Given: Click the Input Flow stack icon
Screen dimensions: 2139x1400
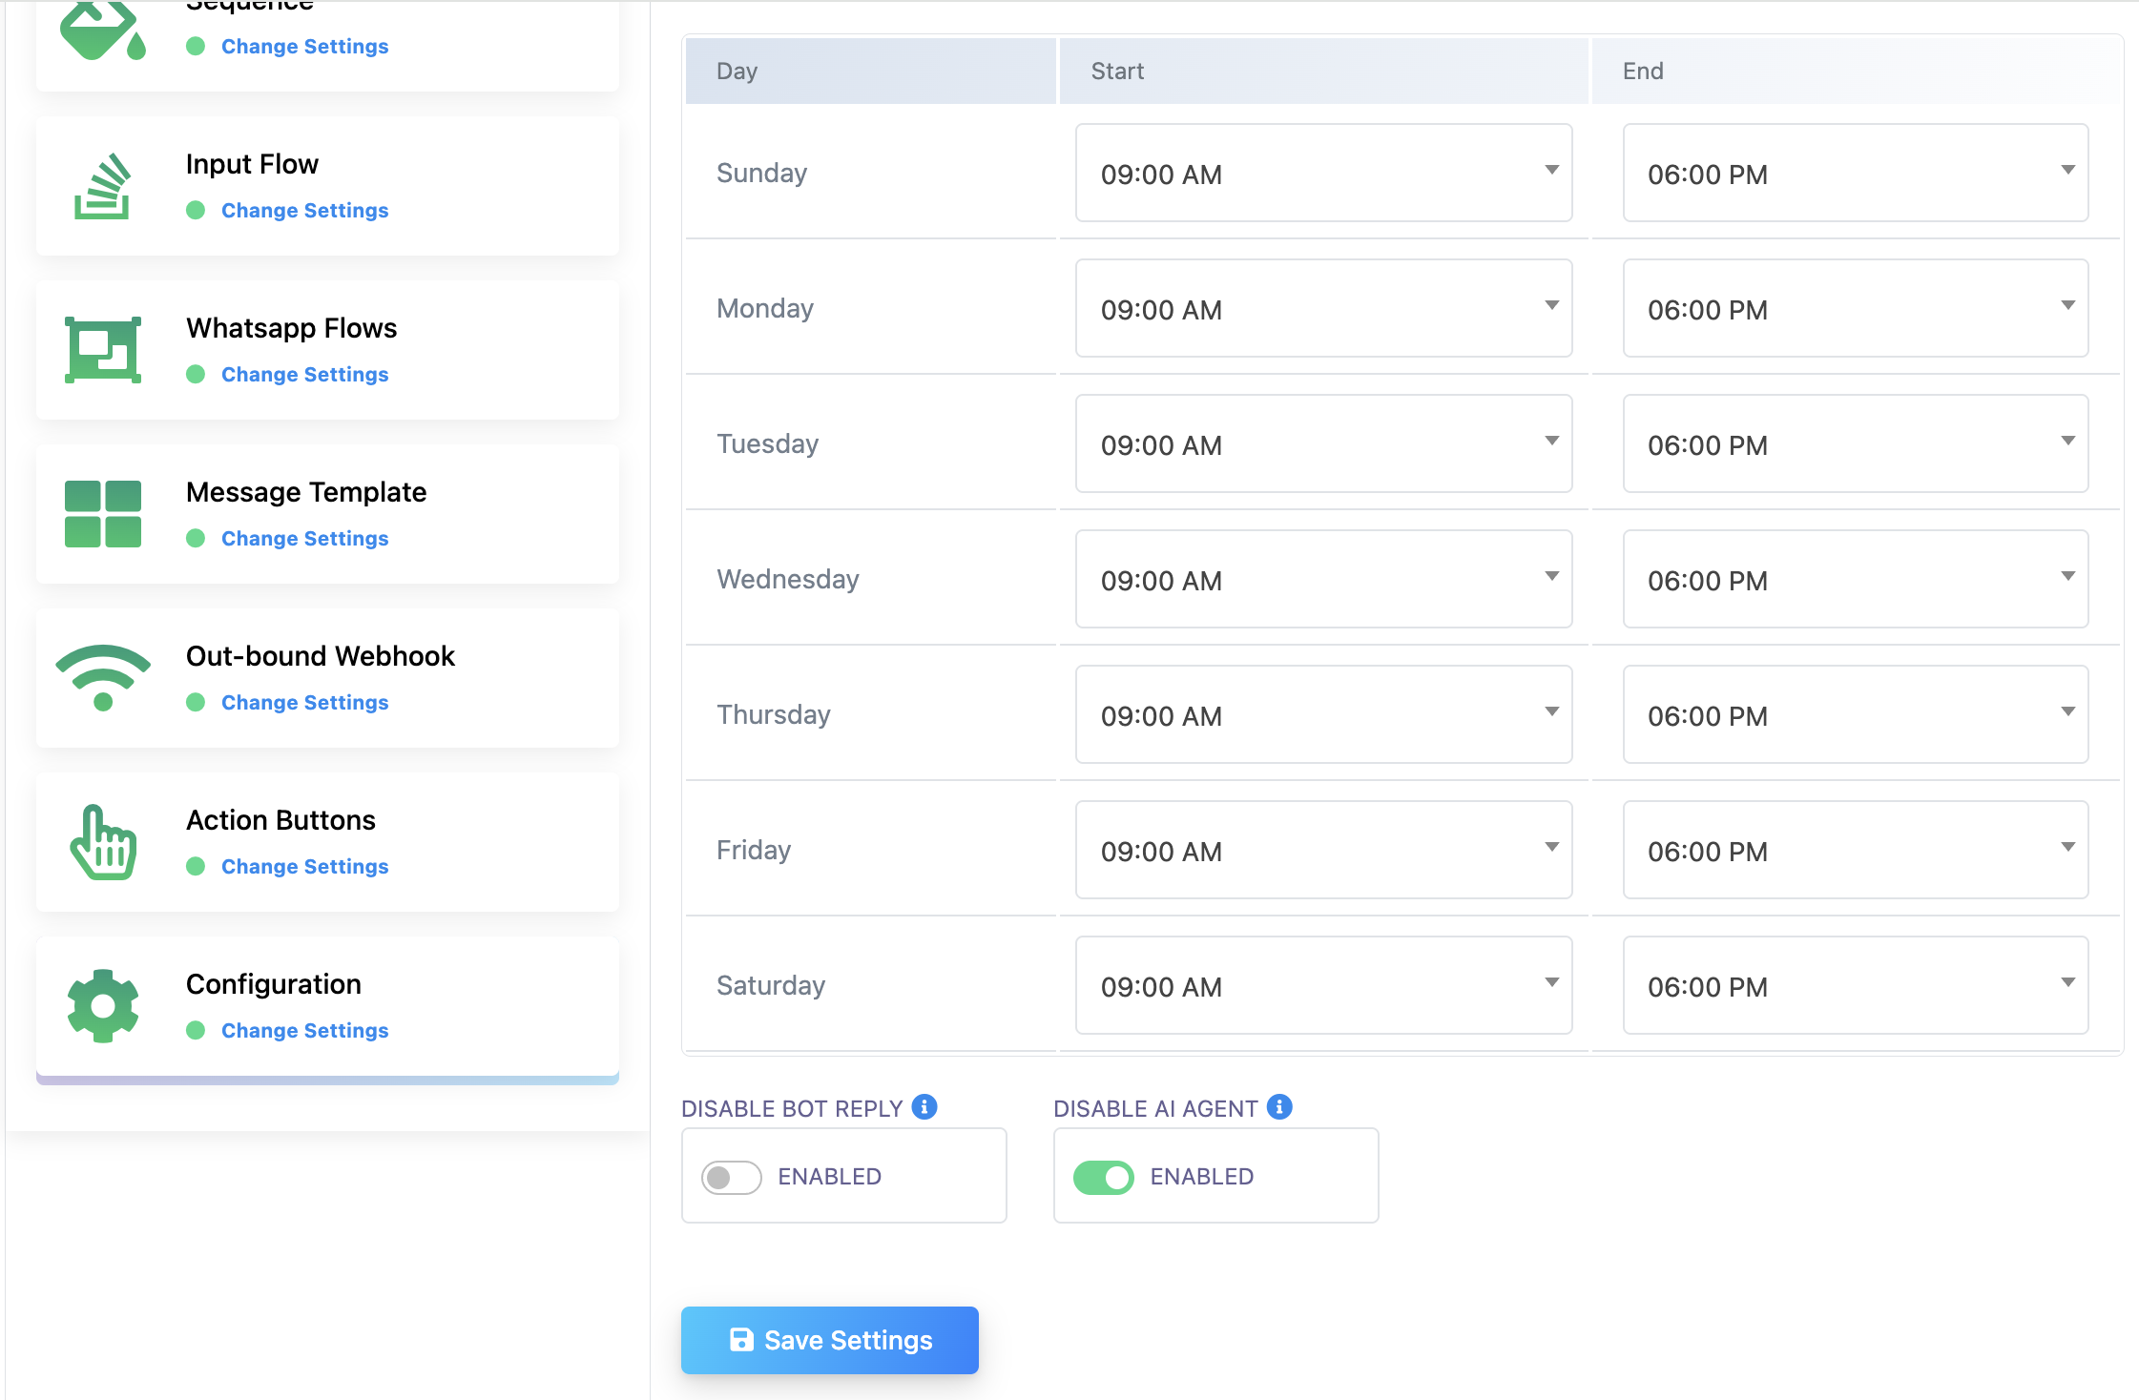Looking at the screenshot, I should pos(102,187).
